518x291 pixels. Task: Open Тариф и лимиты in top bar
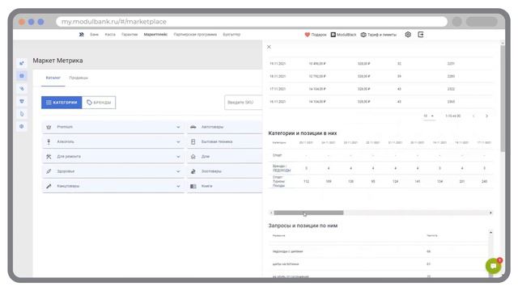(379, 35)
